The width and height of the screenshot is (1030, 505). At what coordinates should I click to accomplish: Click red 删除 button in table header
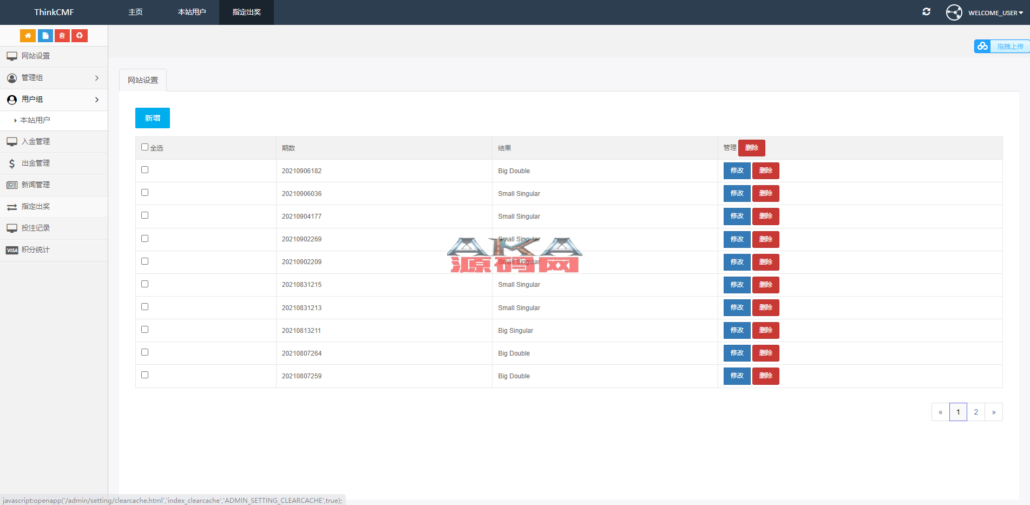pos(751,148)
